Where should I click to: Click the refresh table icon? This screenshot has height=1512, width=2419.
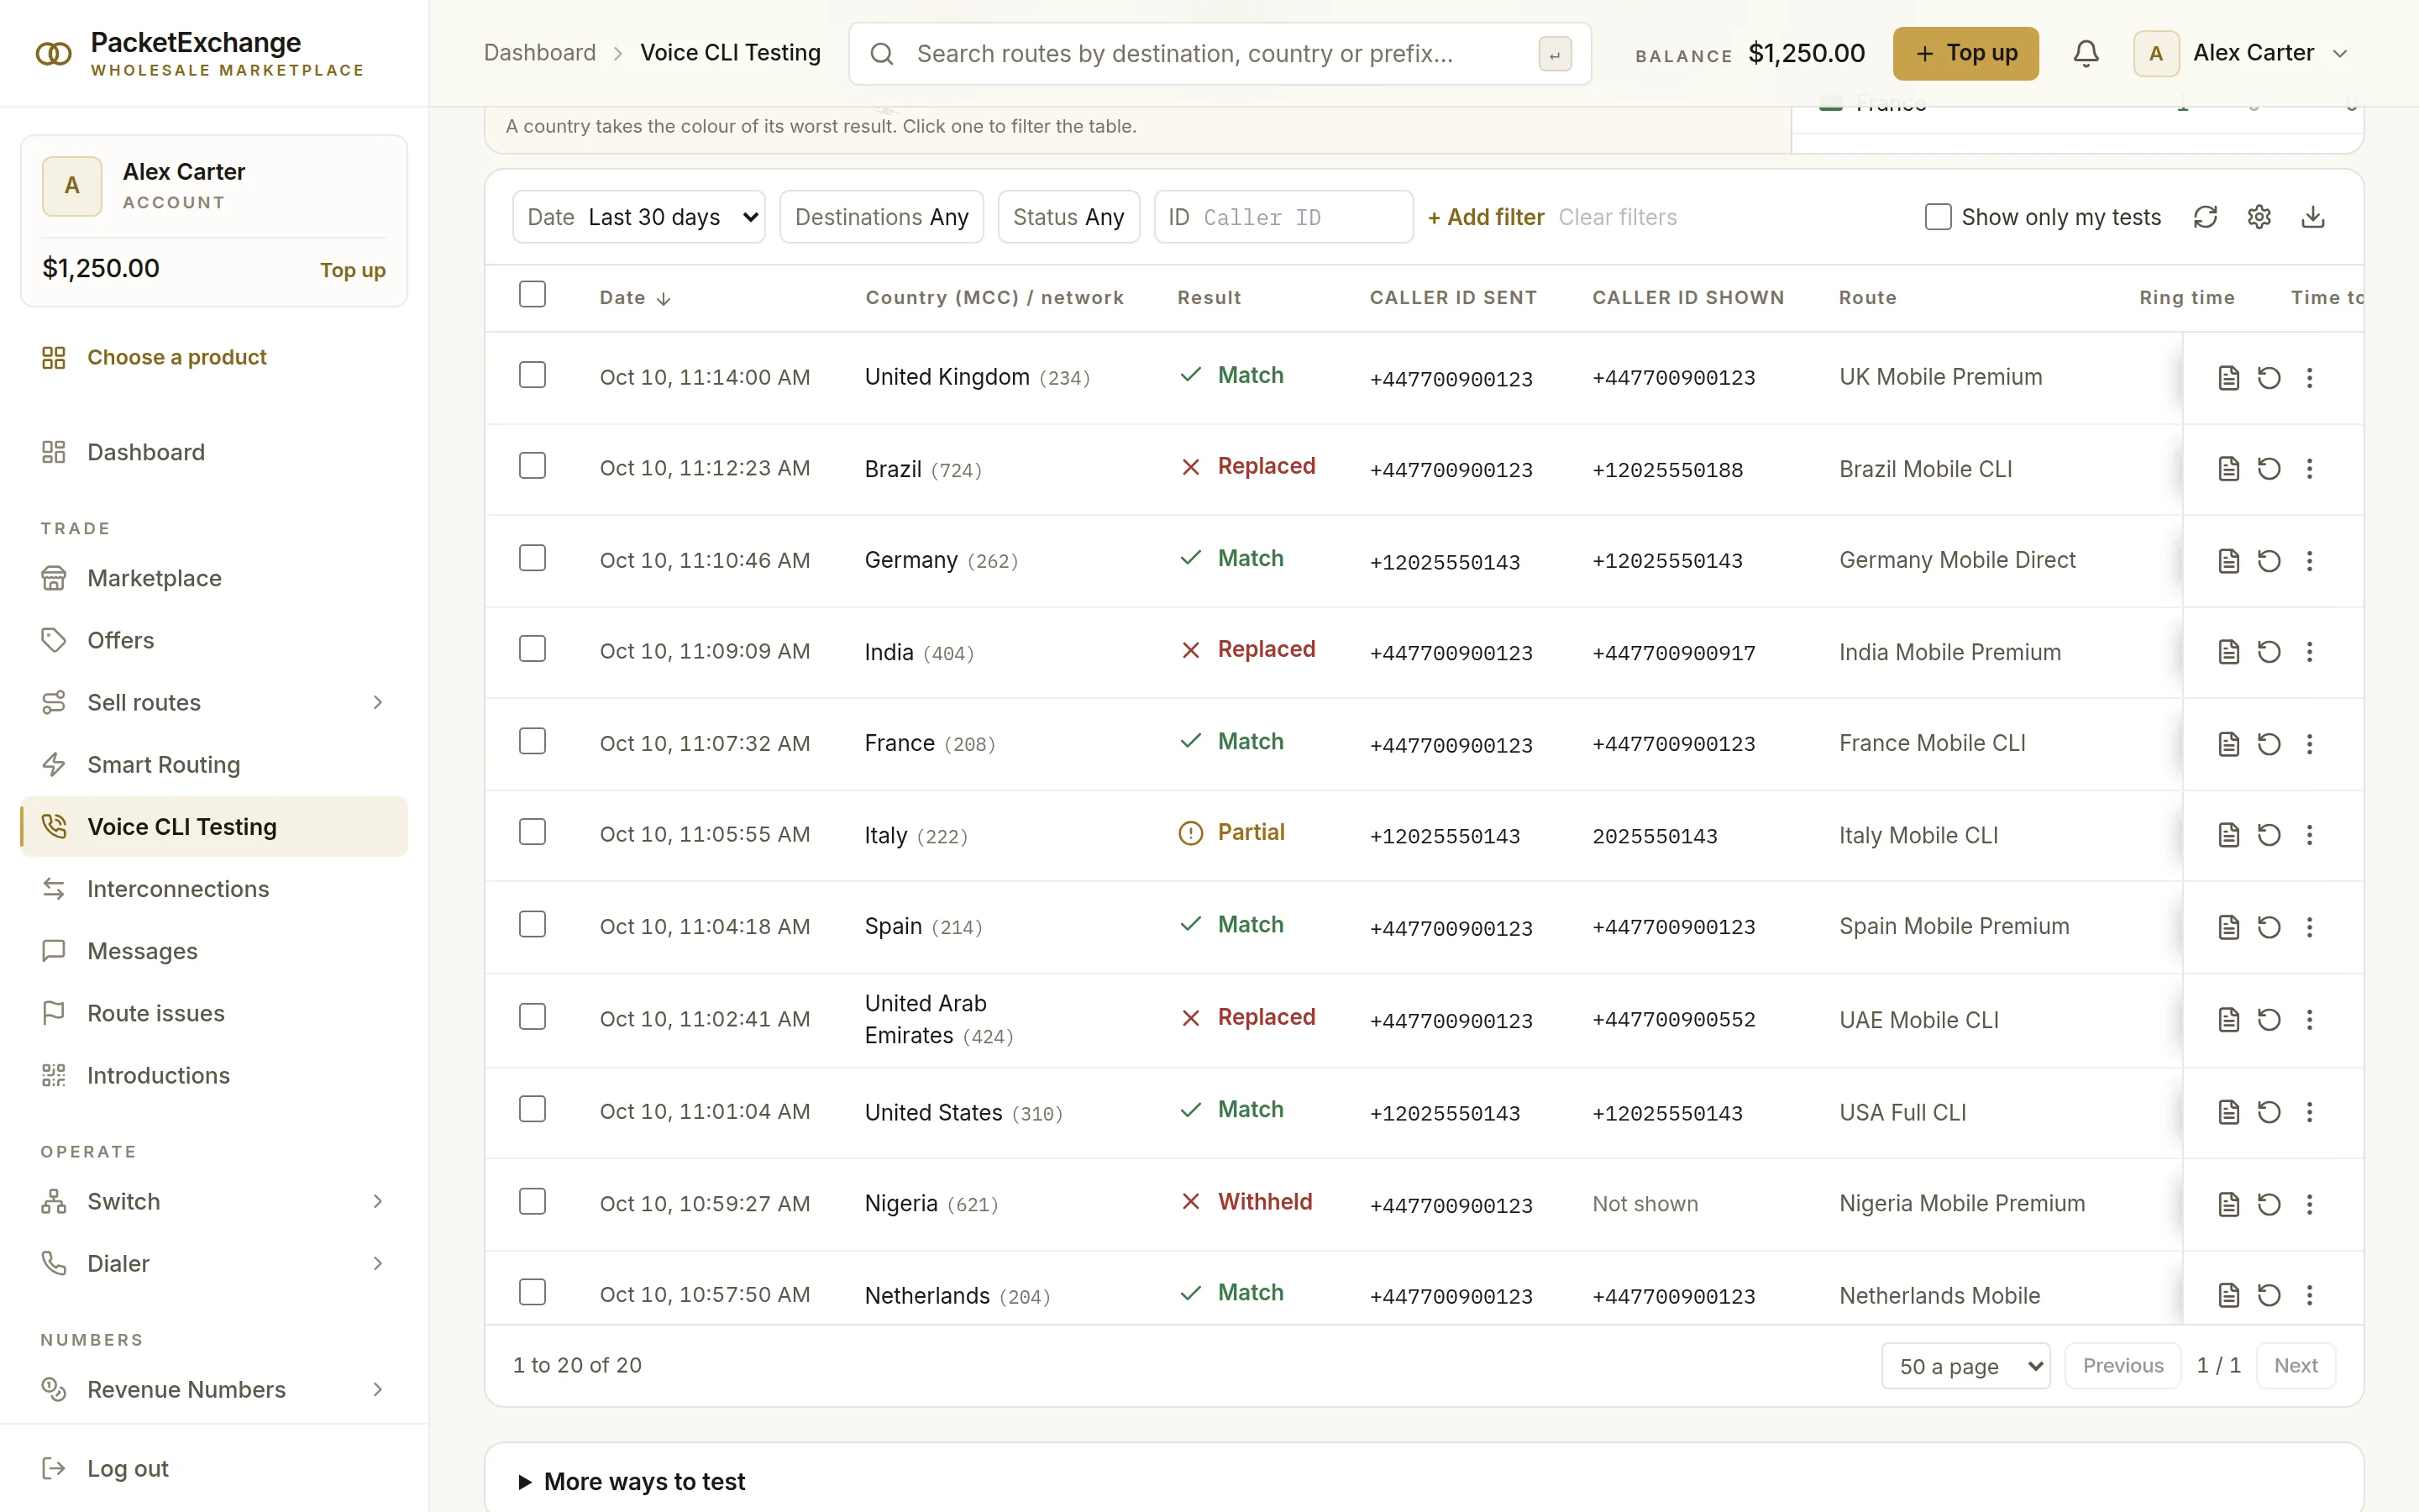coord(2205,217)
